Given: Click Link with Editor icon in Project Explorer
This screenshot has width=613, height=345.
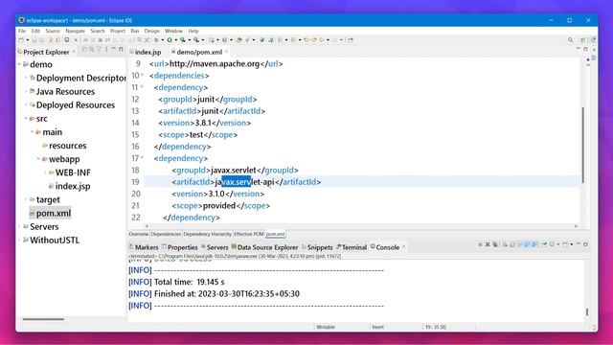Looking at the screenshot, I should [x=92, y=49].
